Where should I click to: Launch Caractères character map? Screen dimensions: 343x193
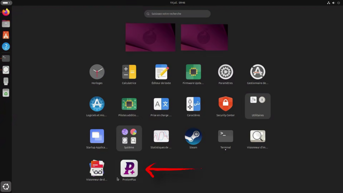193,104
